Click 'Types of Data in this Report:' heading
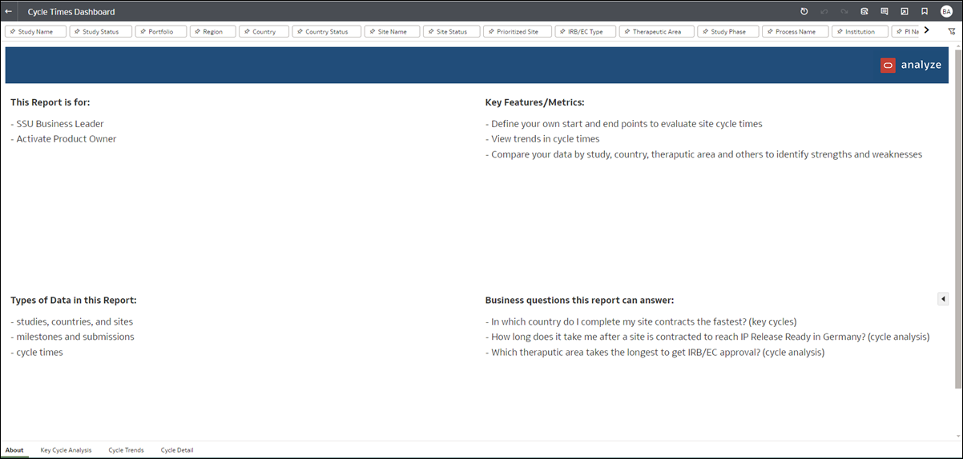 coord(74,300)
